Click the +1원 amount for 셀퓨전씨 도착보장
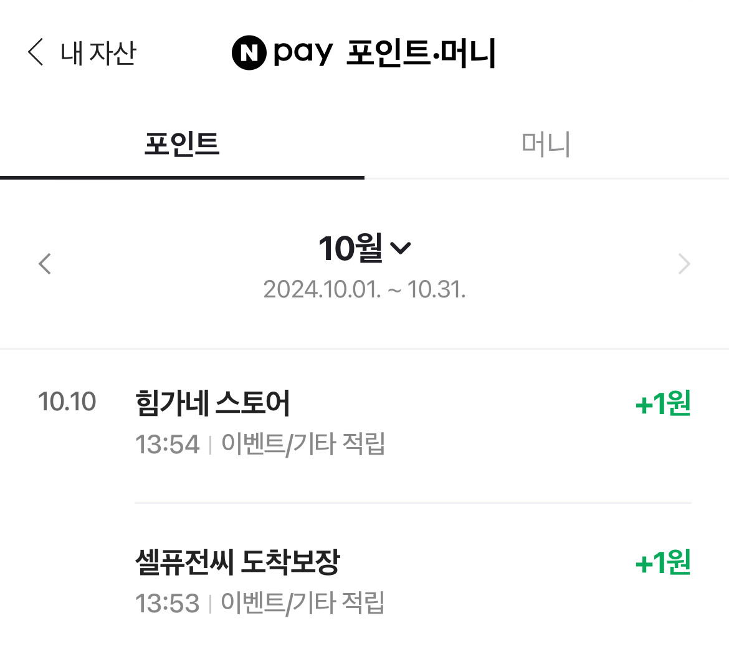Viewport: 729px width, 651px height. tap(663, 563)
